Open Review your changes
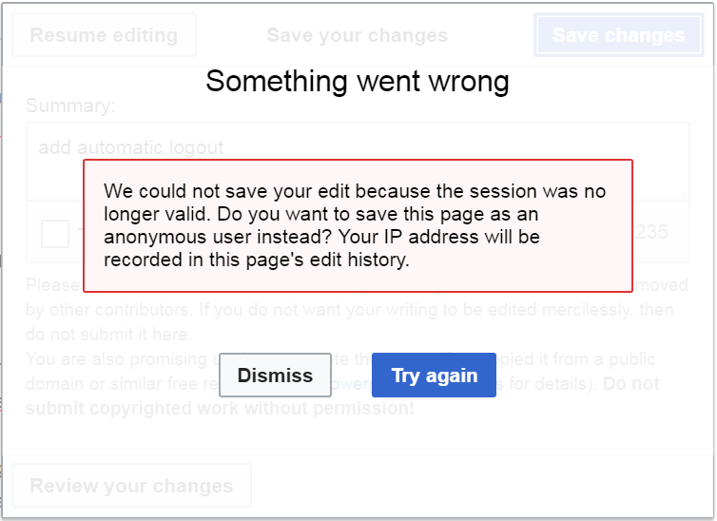 pos(131,486)
